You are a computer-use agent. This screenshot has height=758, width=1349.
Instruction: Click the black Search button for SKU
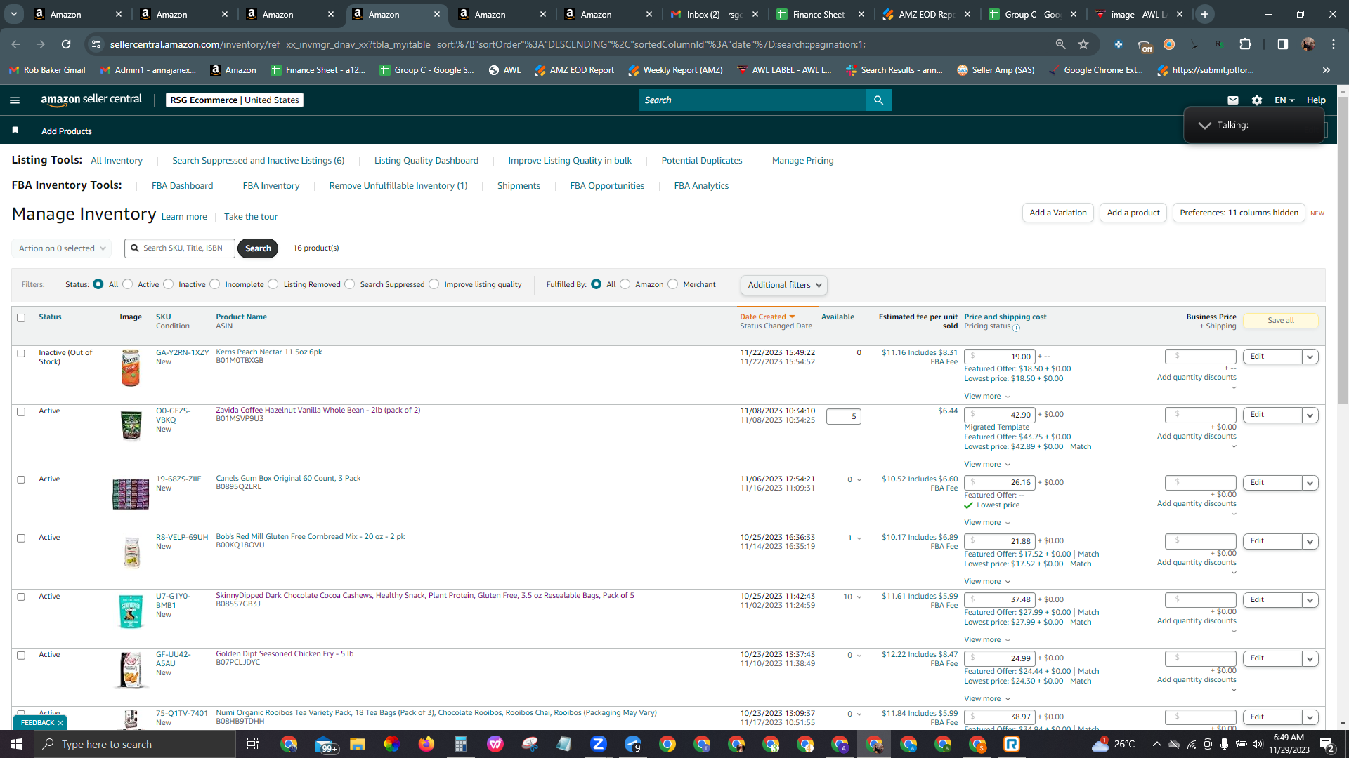pyautogui.click(x=258, y=248)
